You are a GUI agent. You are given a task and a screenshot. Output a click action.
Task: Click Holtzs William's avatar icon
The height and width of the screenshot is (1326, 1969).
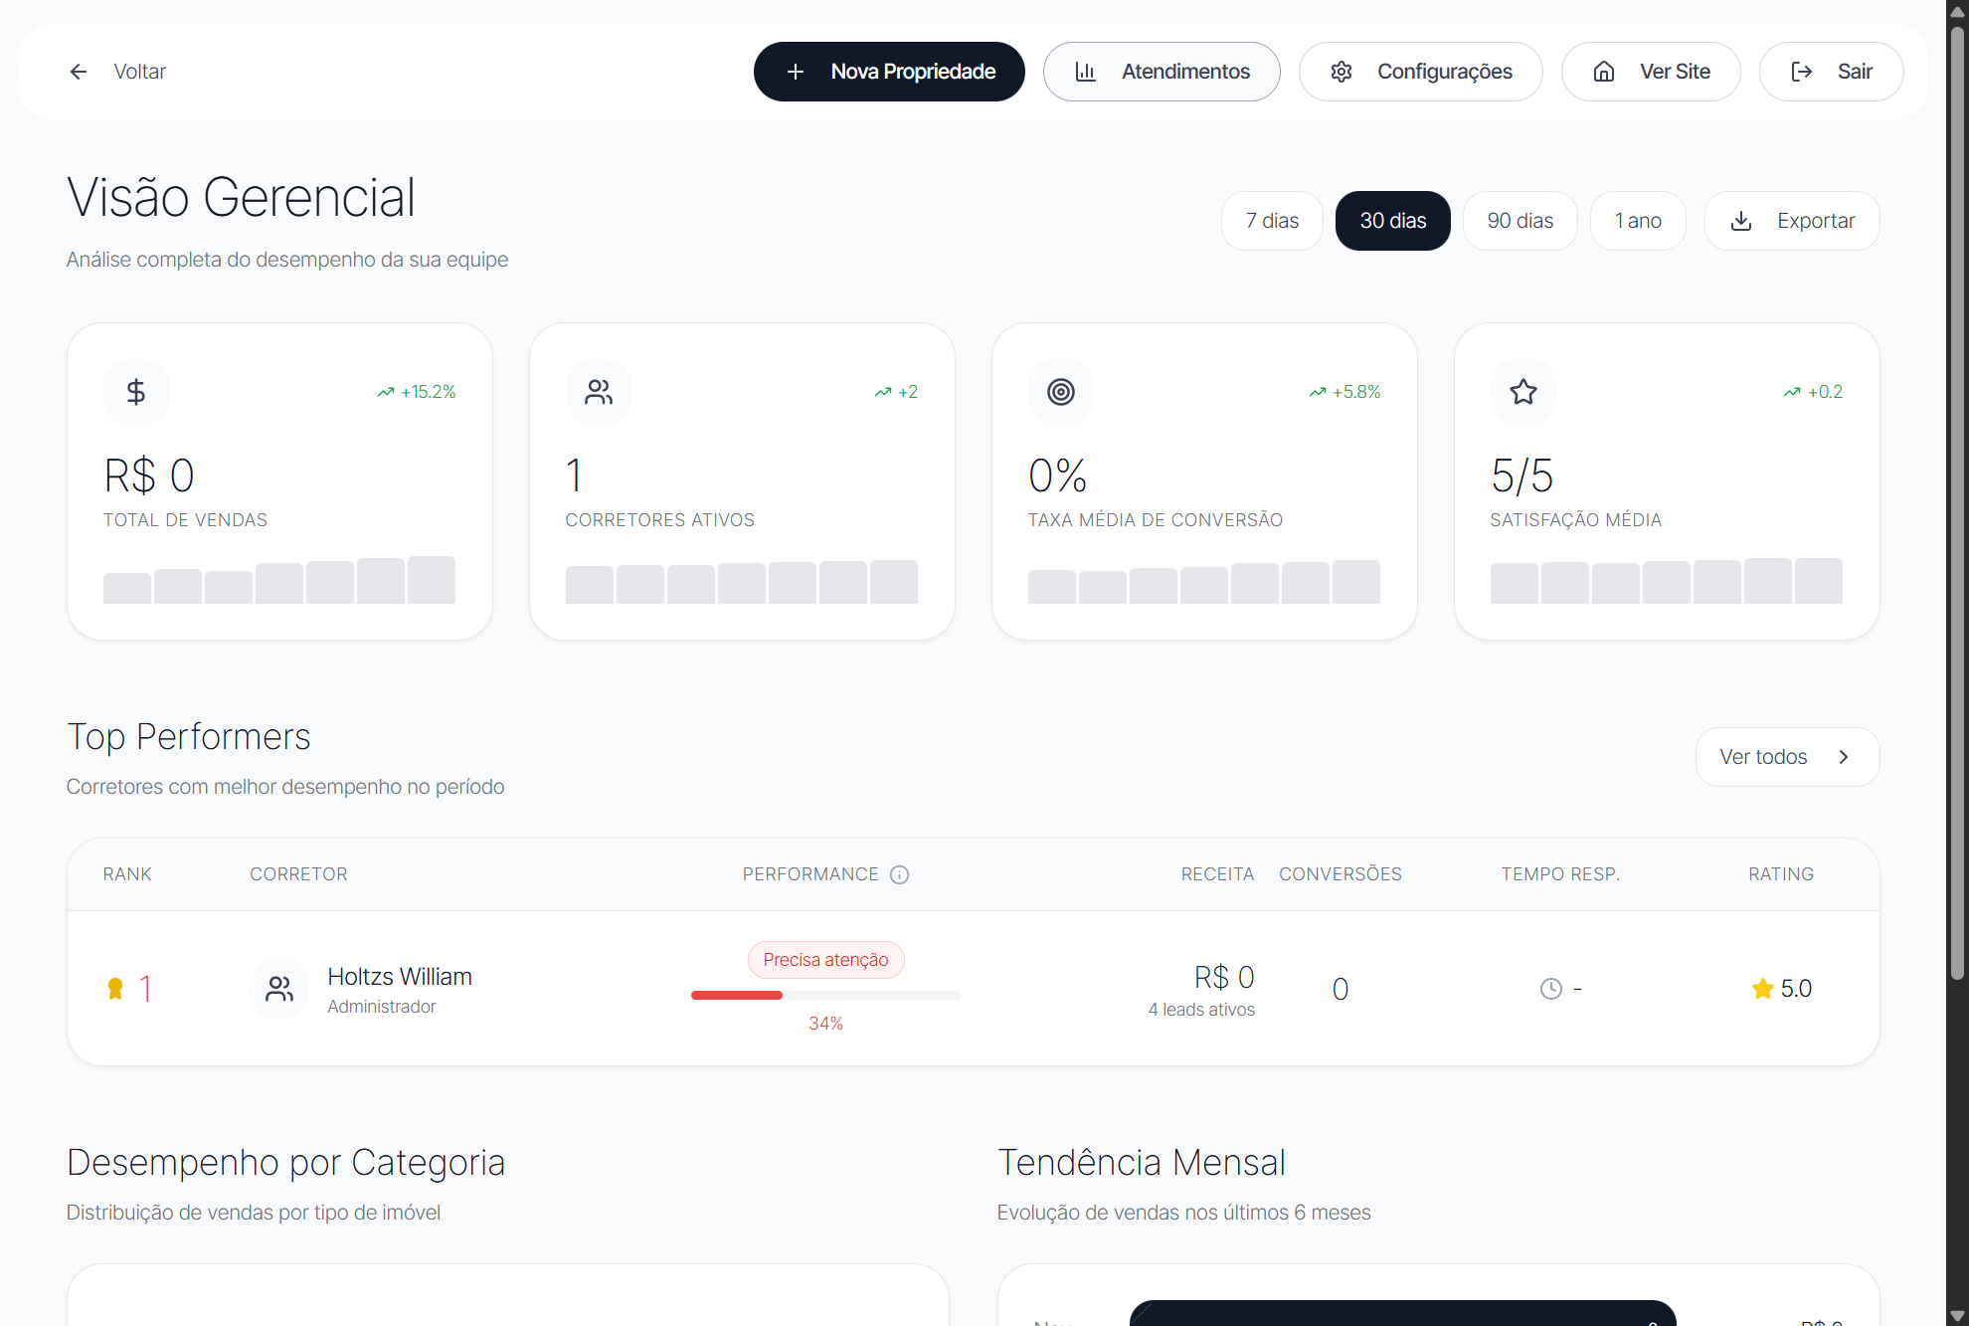[x=279, y=989]
